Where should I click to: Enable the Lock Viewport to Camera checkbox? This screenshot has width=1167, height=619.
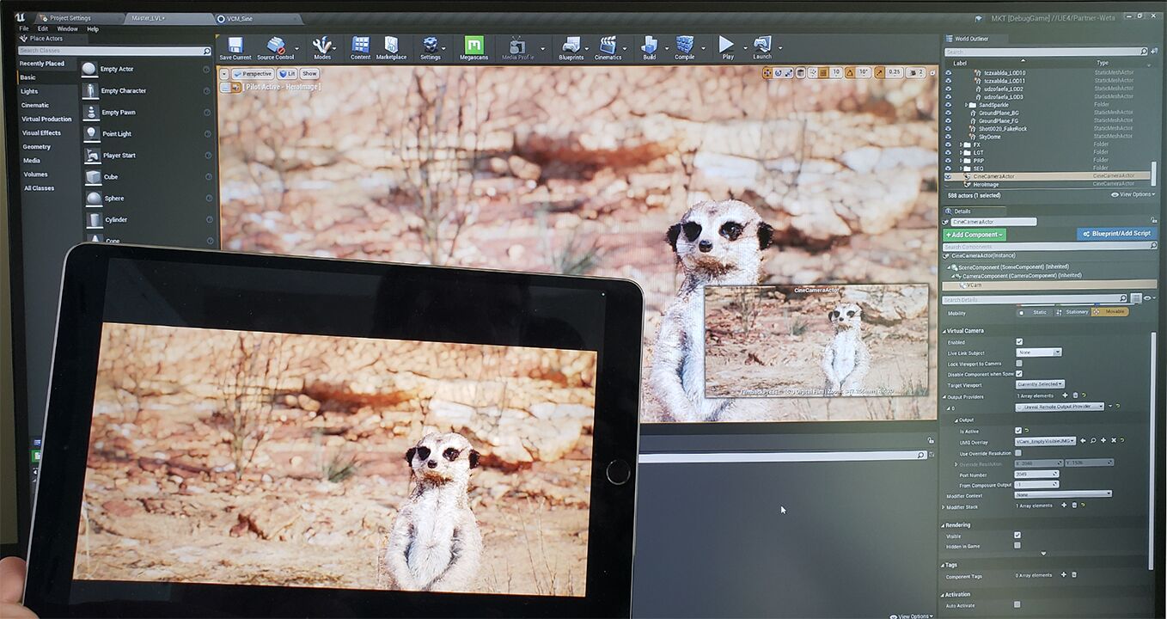[x=1019, y=363]
